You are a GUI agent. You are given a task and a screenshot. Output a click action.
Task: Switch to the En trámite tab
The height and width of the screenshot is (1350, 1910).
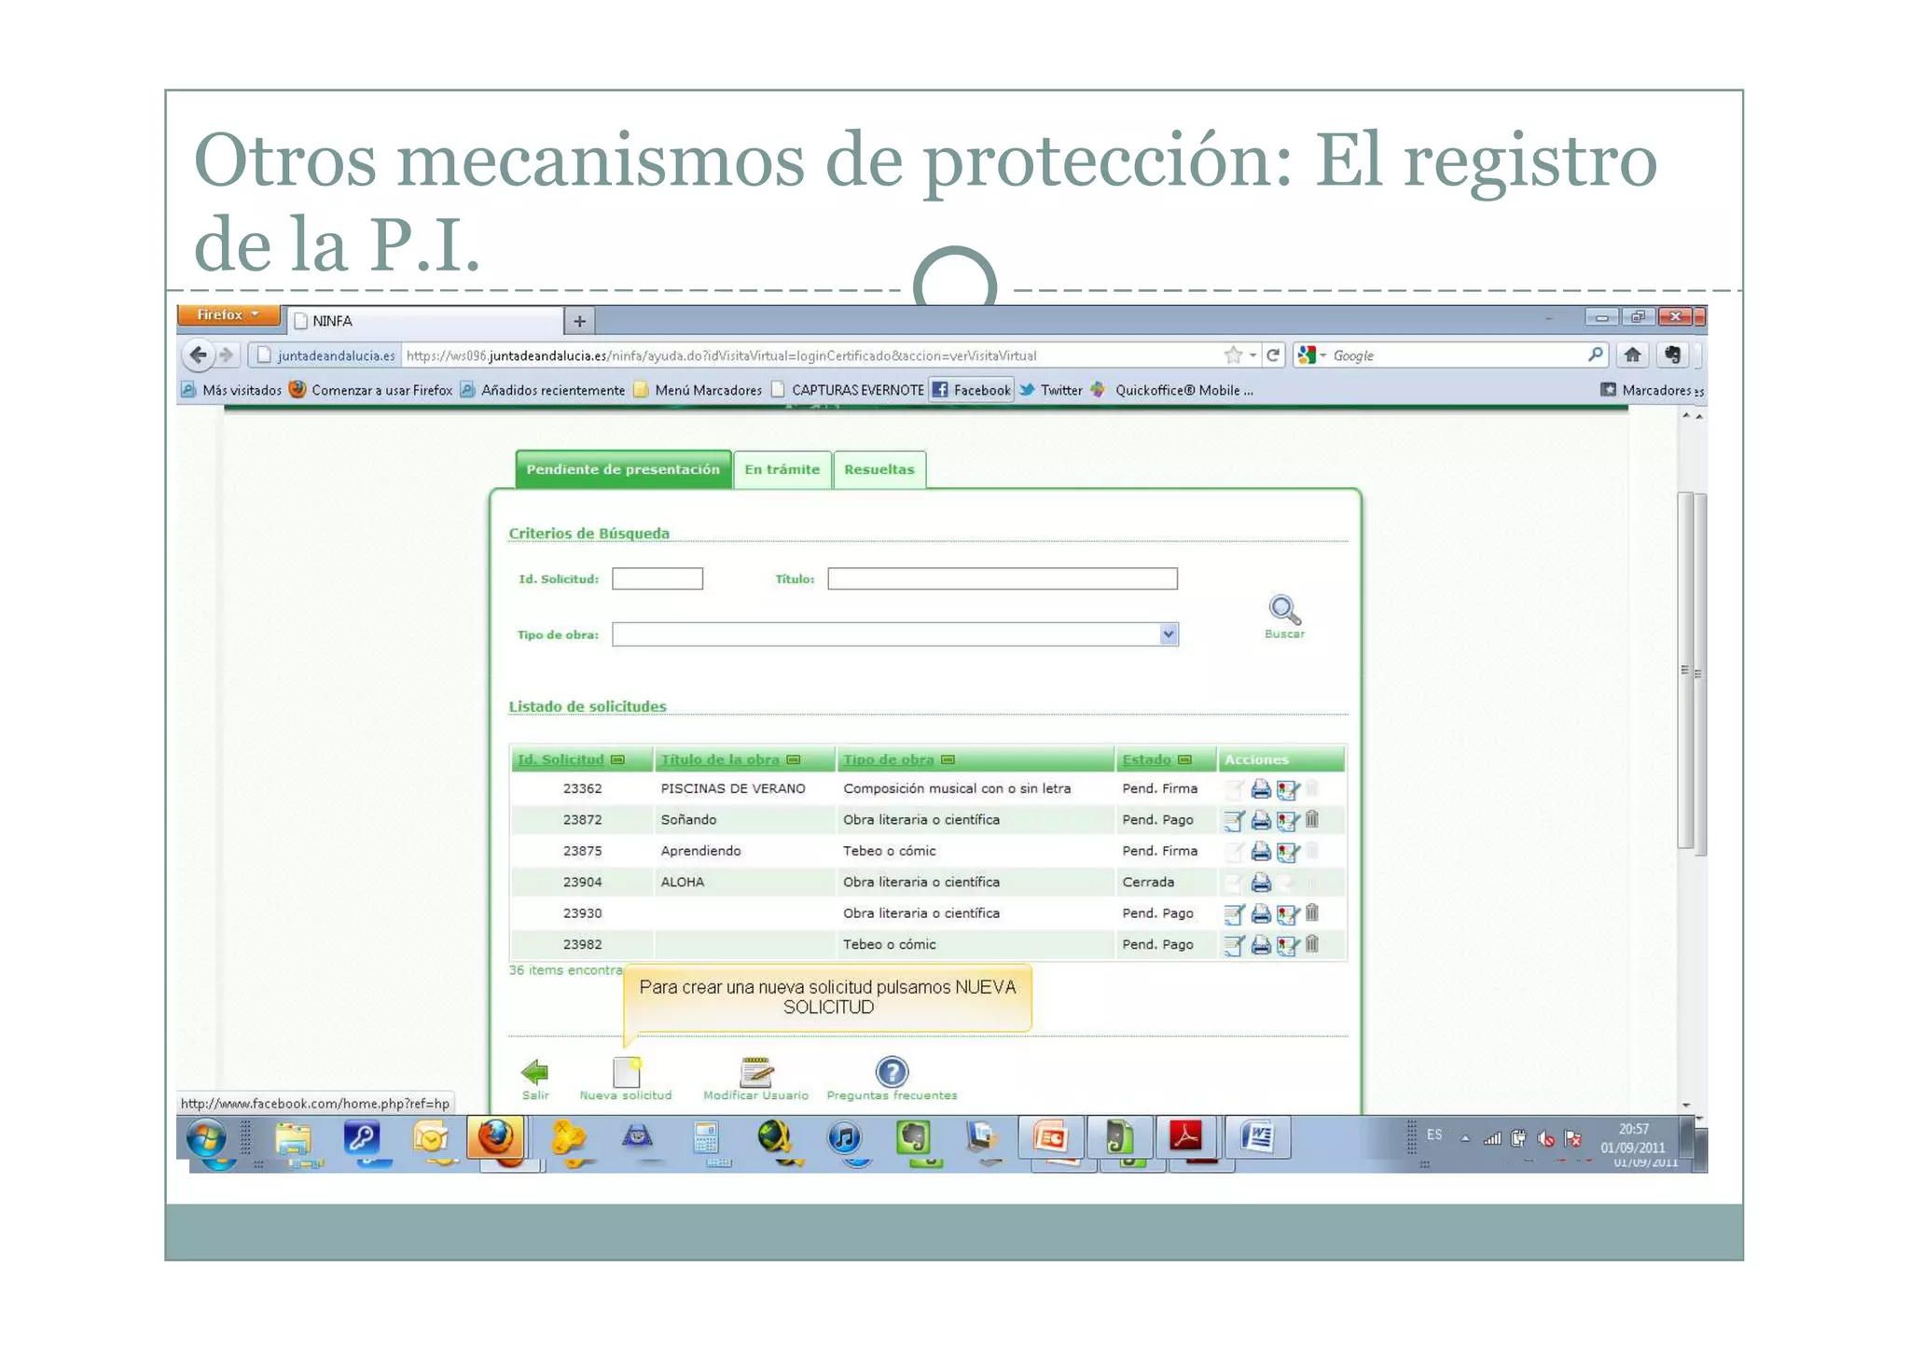(782, 469)
